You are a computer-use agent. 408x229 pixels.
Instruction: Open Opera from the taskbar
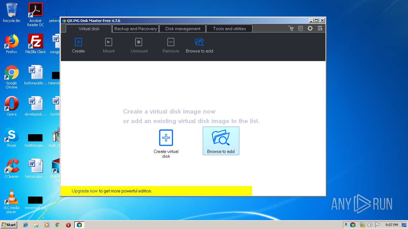point(68,225)
